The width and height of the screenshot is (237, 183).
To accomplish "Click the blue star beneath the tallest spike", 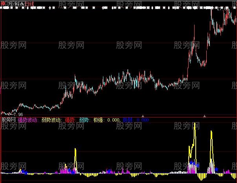I will (x=191, y=162).
